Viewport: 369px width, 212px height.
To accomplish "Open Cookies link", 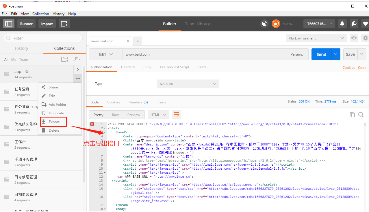I will click(349, 67).
